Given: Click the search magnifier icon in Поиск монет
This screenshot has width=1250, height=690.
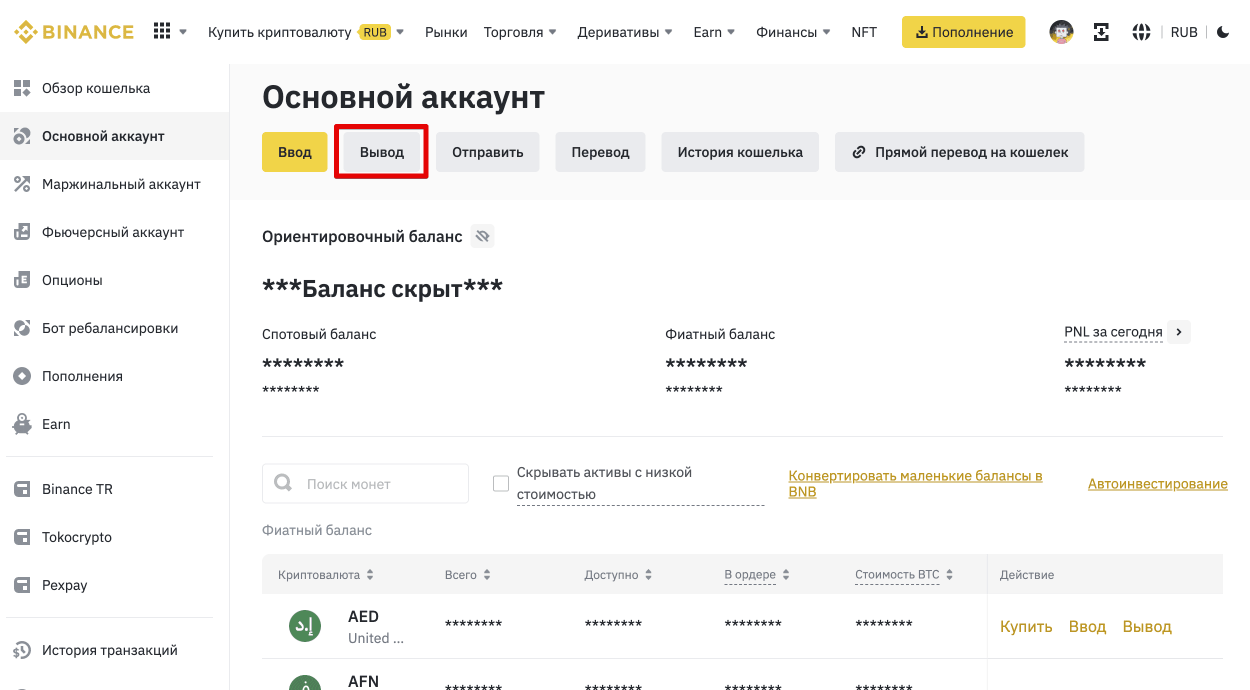Looking at the screenshot, I should pos(283,483).
